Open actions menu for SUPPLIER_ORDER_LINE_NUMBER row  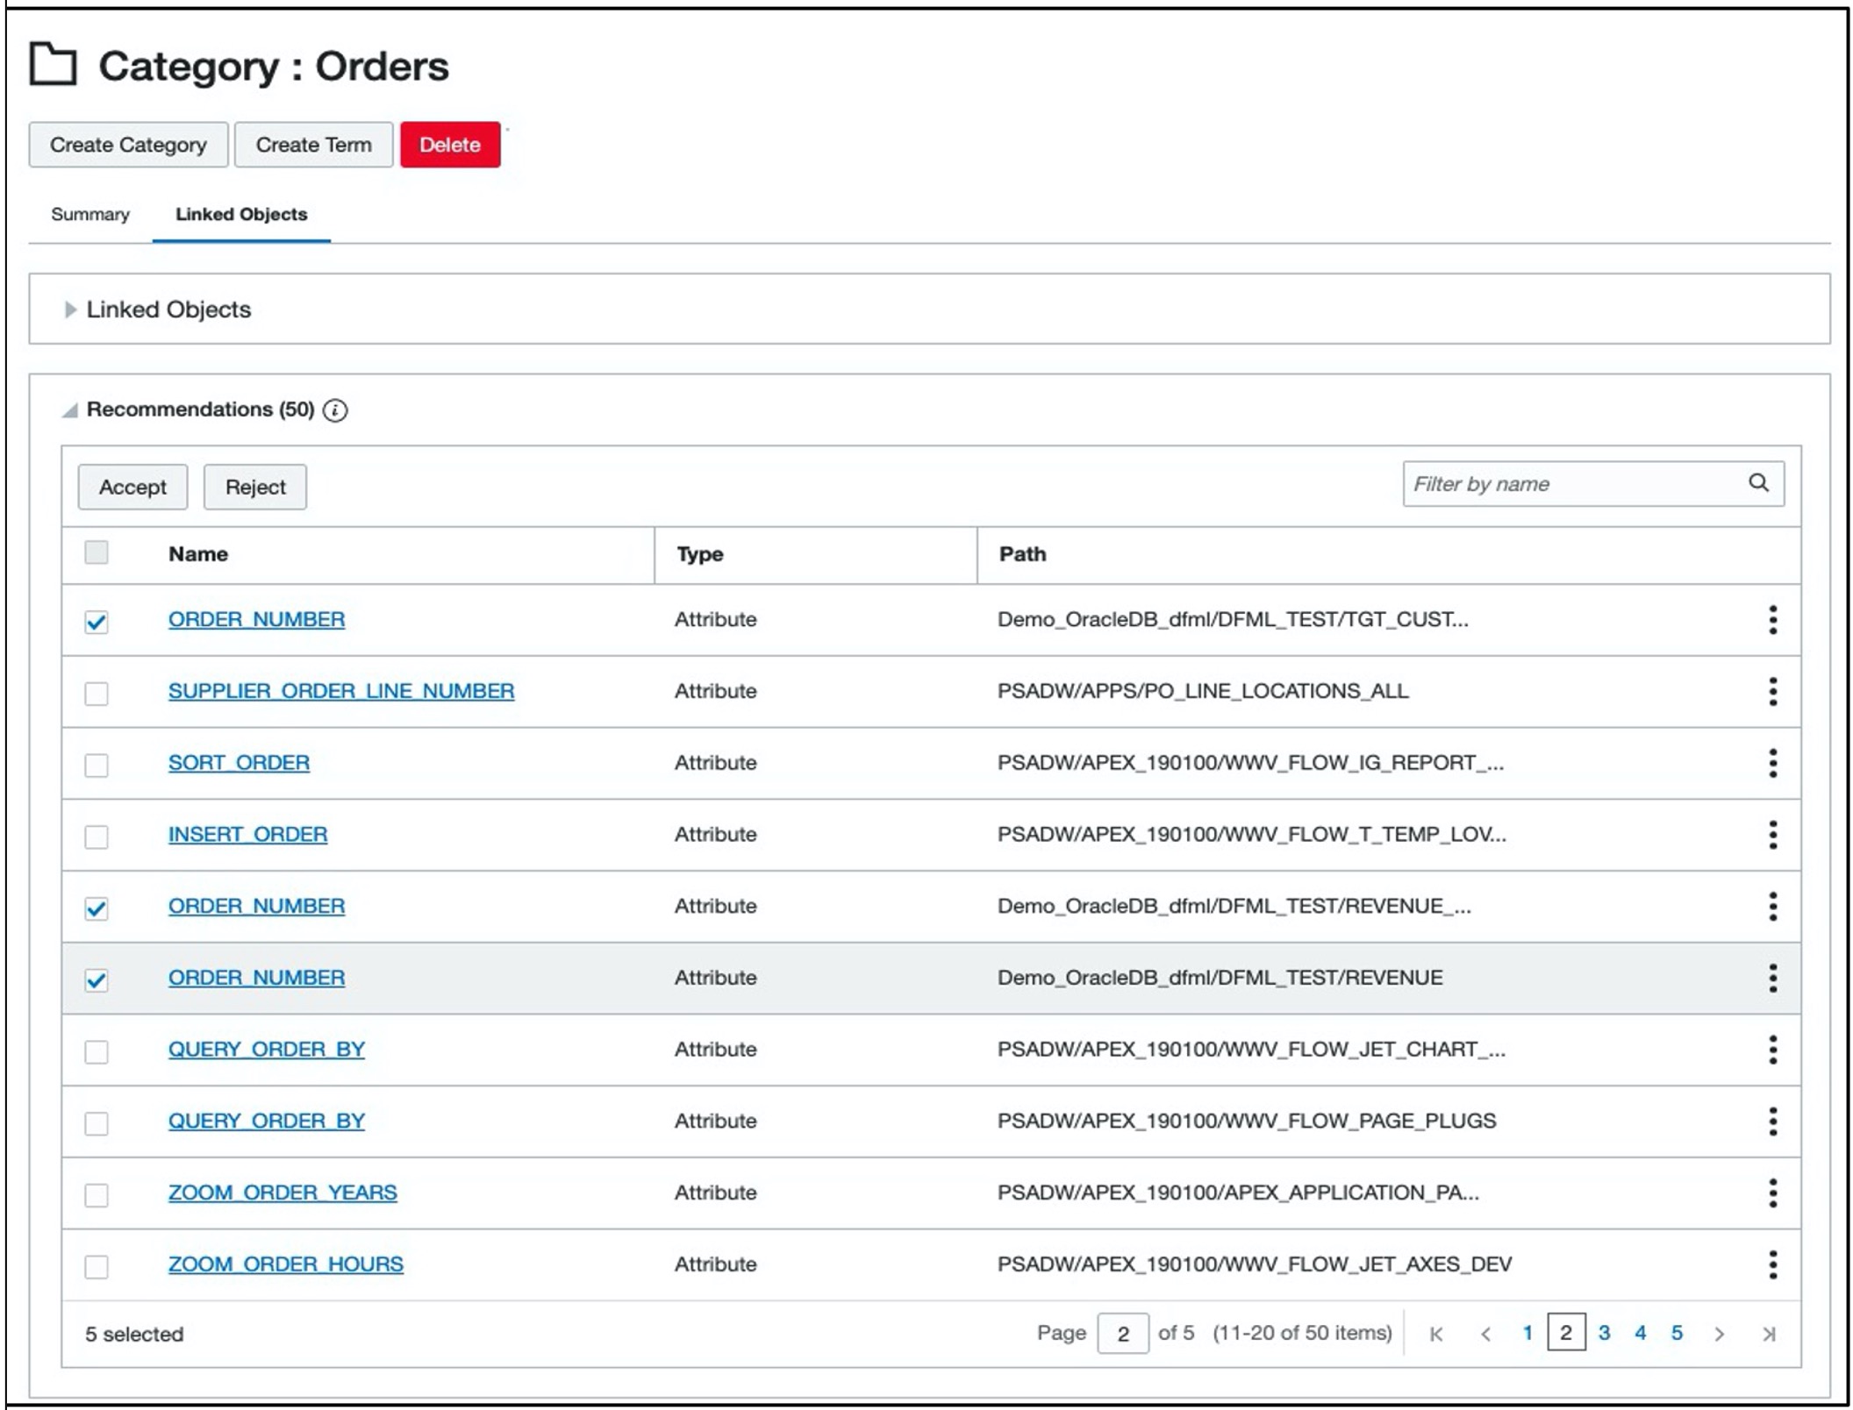(1772, 692)
